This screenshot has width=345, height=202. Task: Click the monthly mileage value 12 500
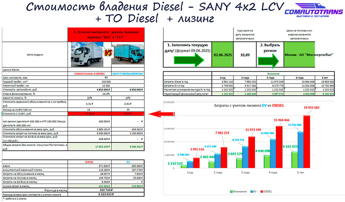click(106, 86)
